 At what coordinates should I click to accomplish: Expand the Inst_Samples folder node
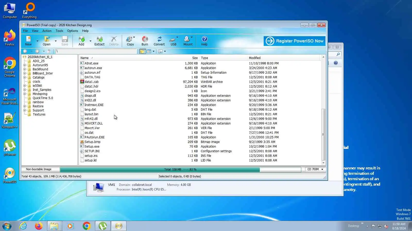25,90
